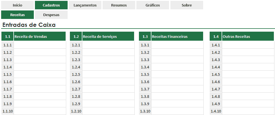Image resolution: width=275 pixels, height=115 pixels.
Task: Click the entry field next to 1.2.7
Action: click(108, 89)
